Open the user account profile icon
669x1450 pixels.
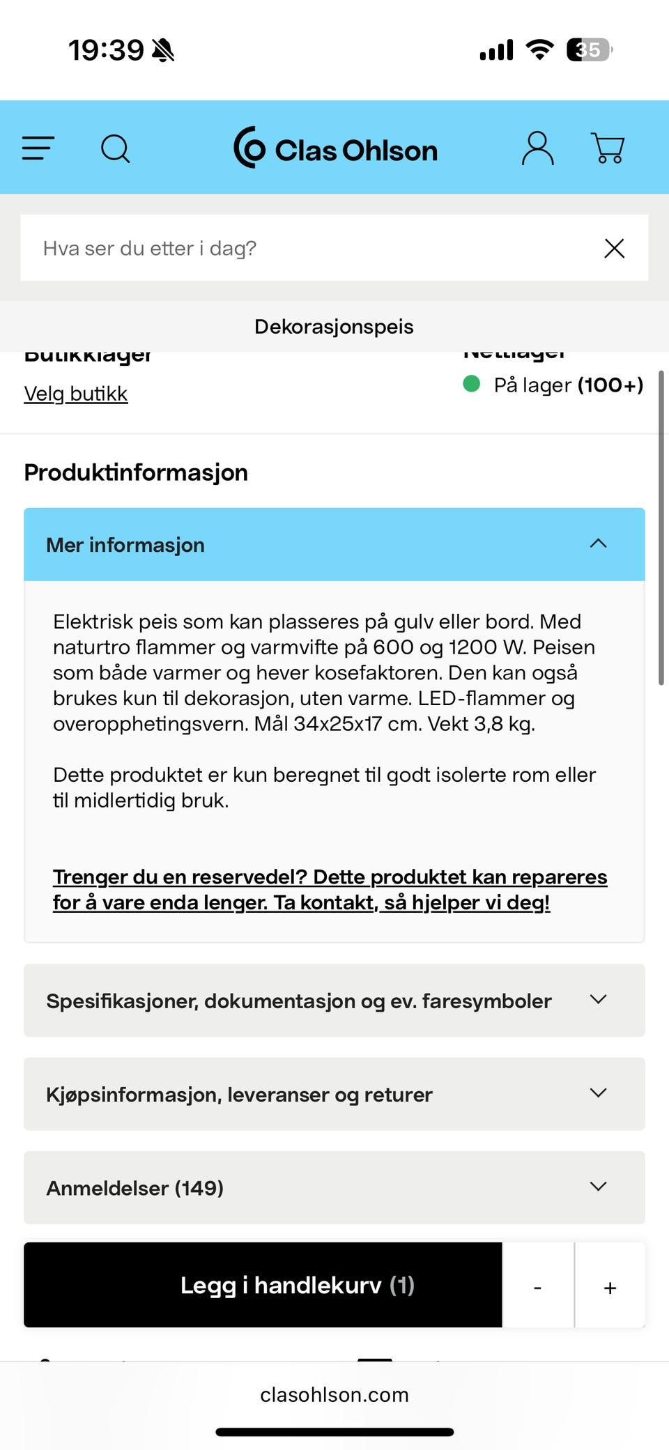tap(537, 148)
